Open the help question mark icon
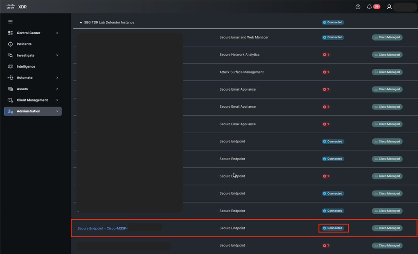Screen dimensions: 418x254 [358, 7]
